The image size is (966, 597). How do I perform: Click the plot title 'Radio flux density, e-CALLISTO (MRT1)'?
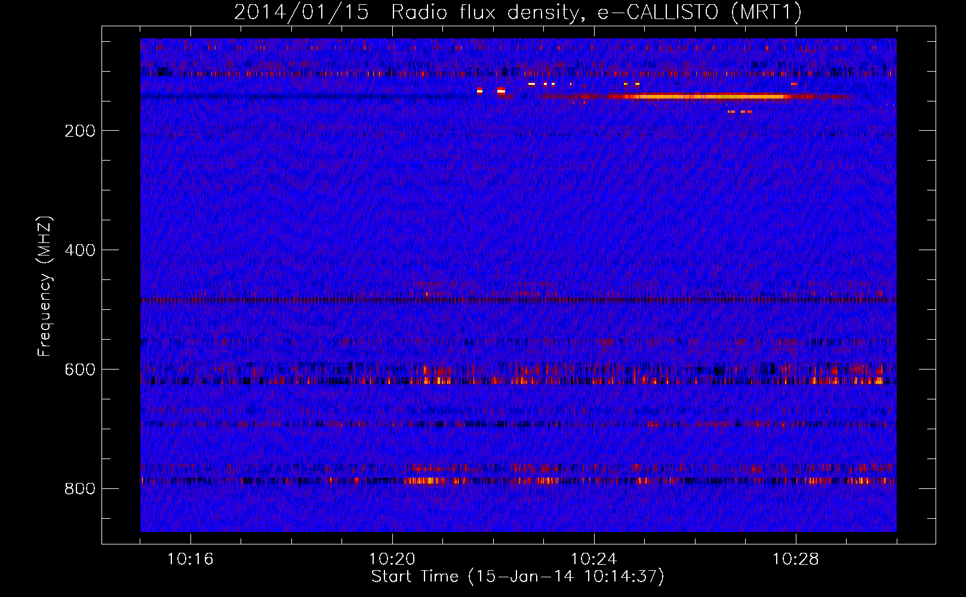596,13
